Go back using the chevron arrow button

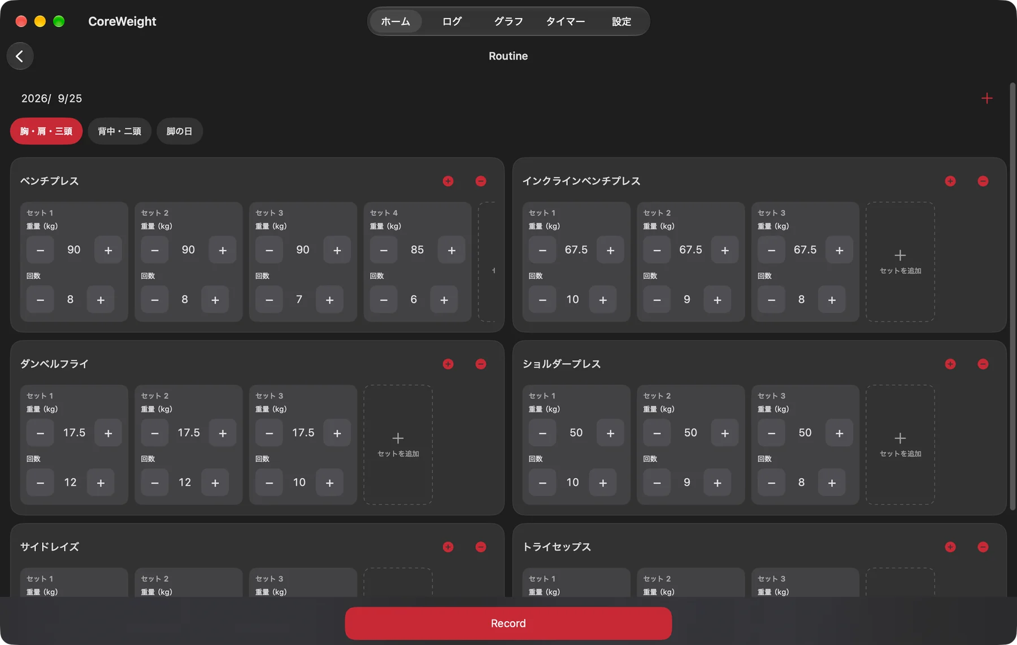[20, 56]
